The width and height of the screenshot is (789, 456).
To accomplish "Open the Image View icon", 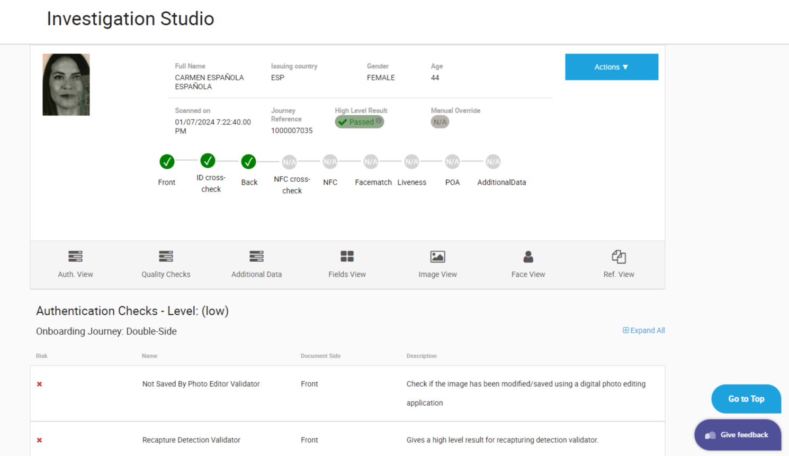I will coord(437,257).
